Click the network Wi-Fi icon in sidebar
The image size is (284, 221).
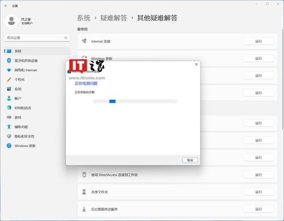click(9, 70)
